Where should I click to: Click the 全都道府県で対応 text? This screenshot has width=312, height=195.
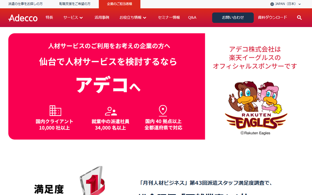point(164,128)
